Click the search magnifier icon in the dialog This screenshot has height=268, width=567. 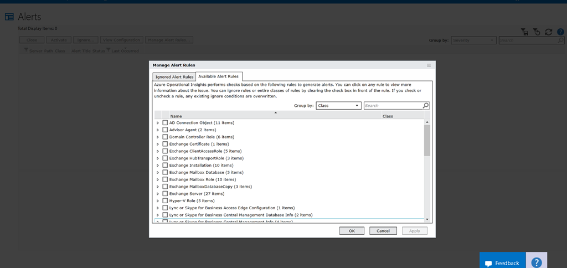(x=425, y=105)
